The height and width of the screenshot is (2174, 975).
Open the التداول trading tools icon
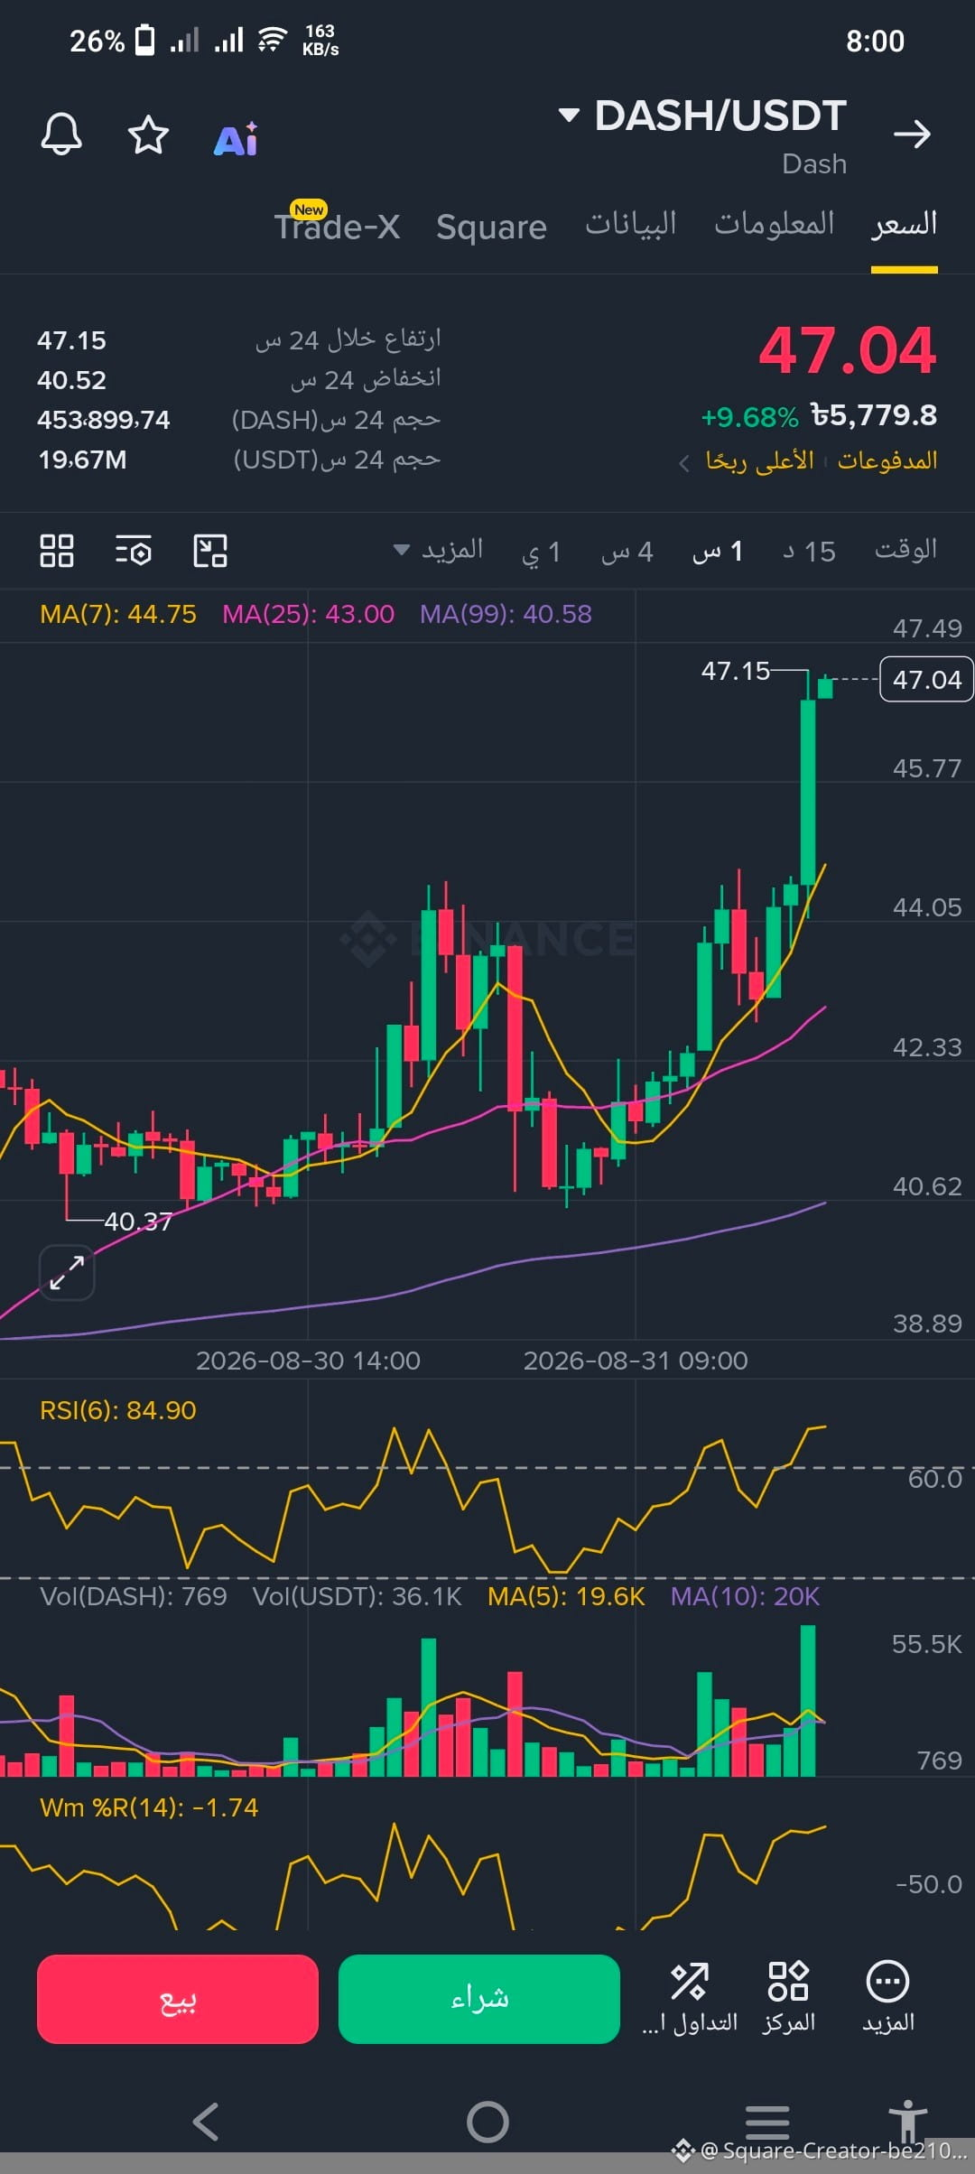click(x=690, y=1999)
